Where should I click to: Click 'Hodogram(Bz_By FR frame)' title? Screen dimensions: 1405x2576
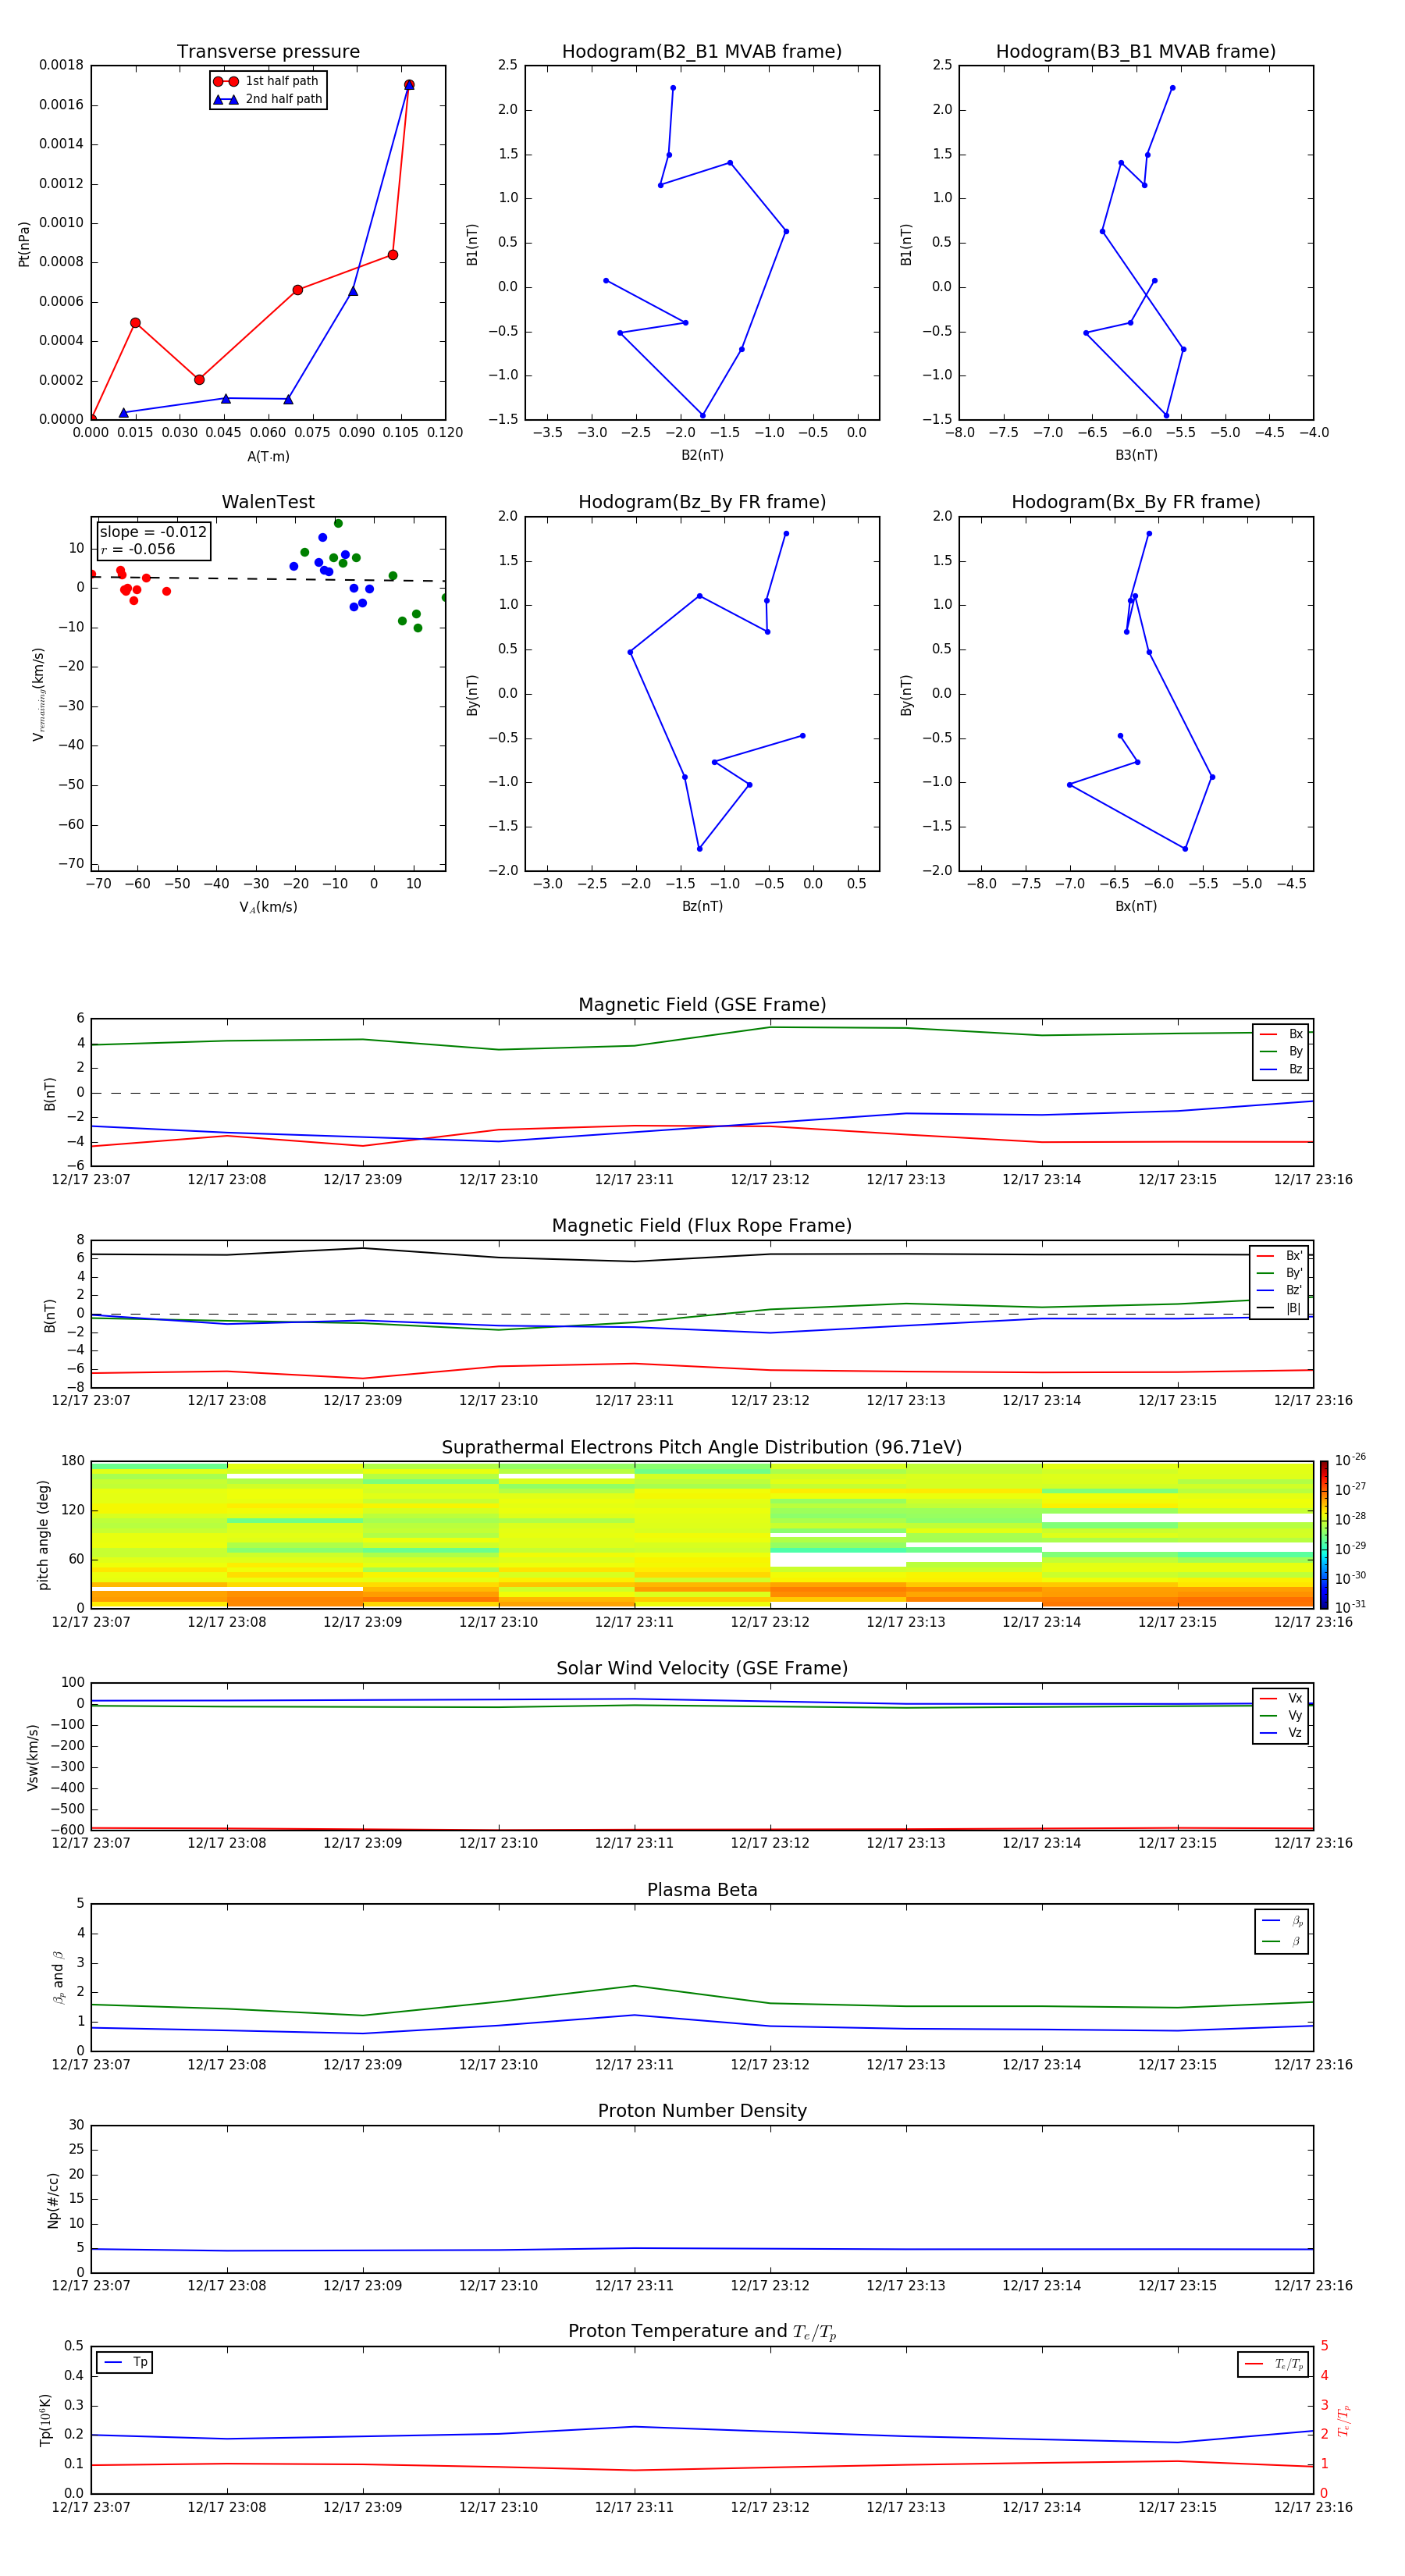pyautogui.click(x=702, y=502)
